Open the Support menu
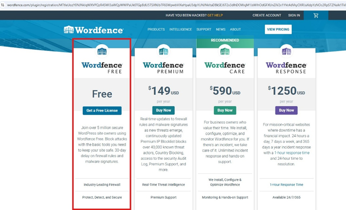This screenshot has height=210, width=346. click(x=204, y=29)
